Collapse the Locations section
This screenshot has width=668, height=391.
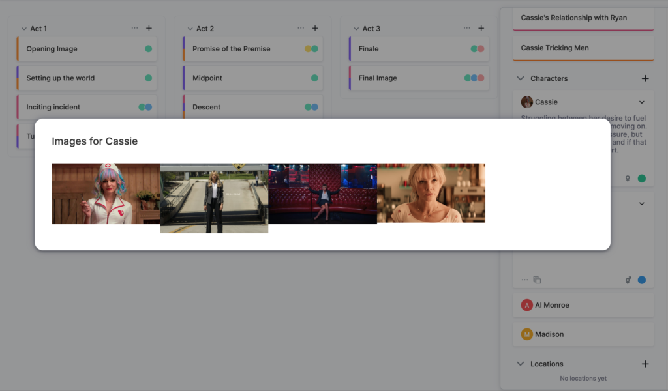[520, 364]
